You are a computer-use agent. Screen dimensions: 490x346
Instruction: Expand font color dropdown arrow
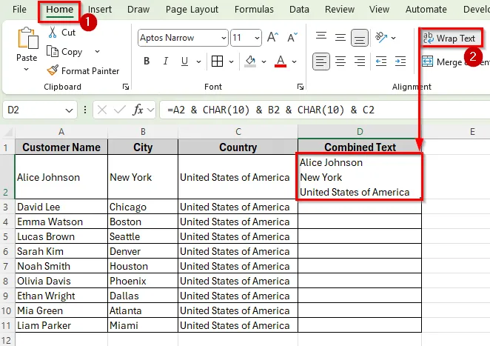click(294, 61)
